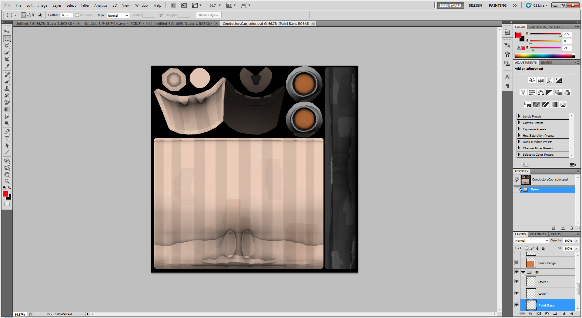Screen dimensions: 582x318
Task: Click the Base Orange layer thumbnail
Action: click(x=531, y=263)
